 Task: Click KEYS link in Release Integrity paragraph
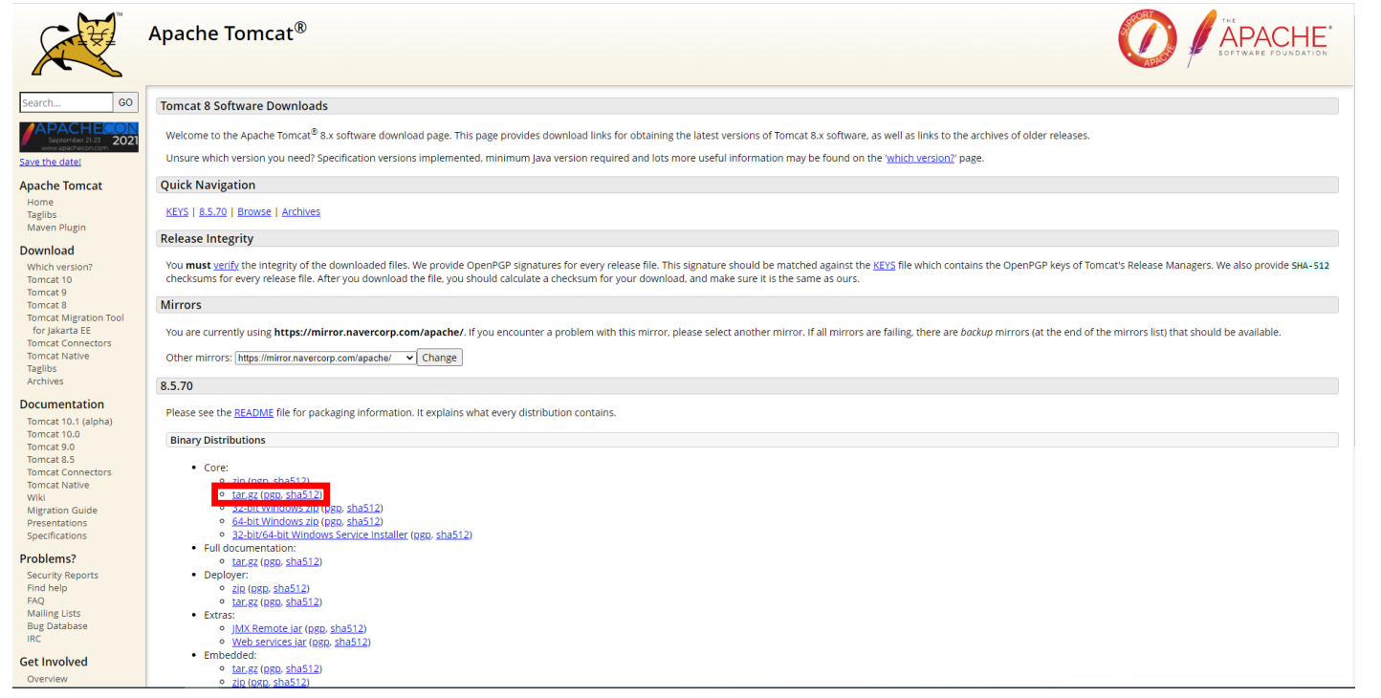(x=885, y=266)
